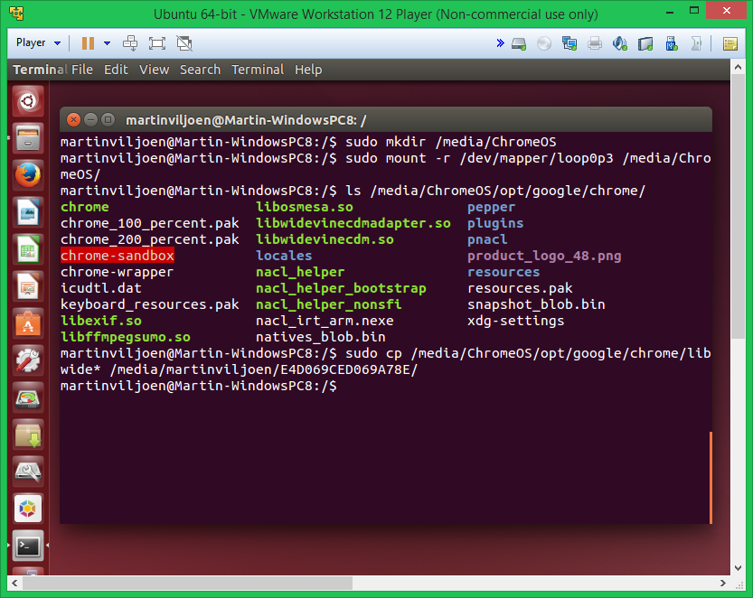Click the horizontal scrollbar left arrow
This screenshot has width=753, height=598.
click(14, 584)
